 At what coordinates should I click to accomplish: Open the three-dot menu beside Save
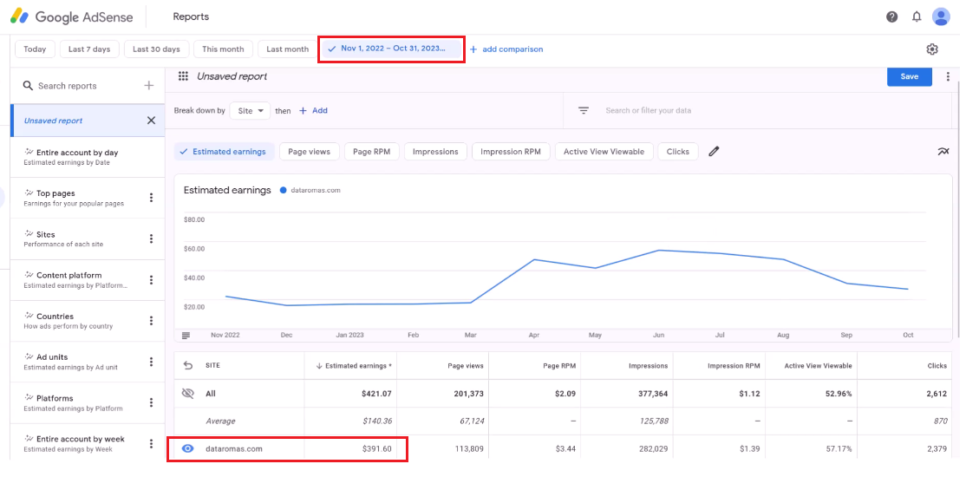948,76
